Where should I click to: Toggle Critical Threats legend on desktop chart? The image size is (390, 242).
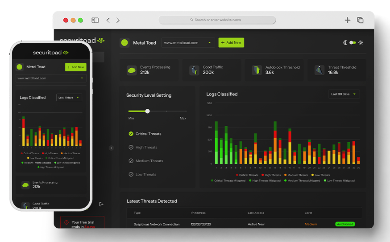(x=247, y=175)
